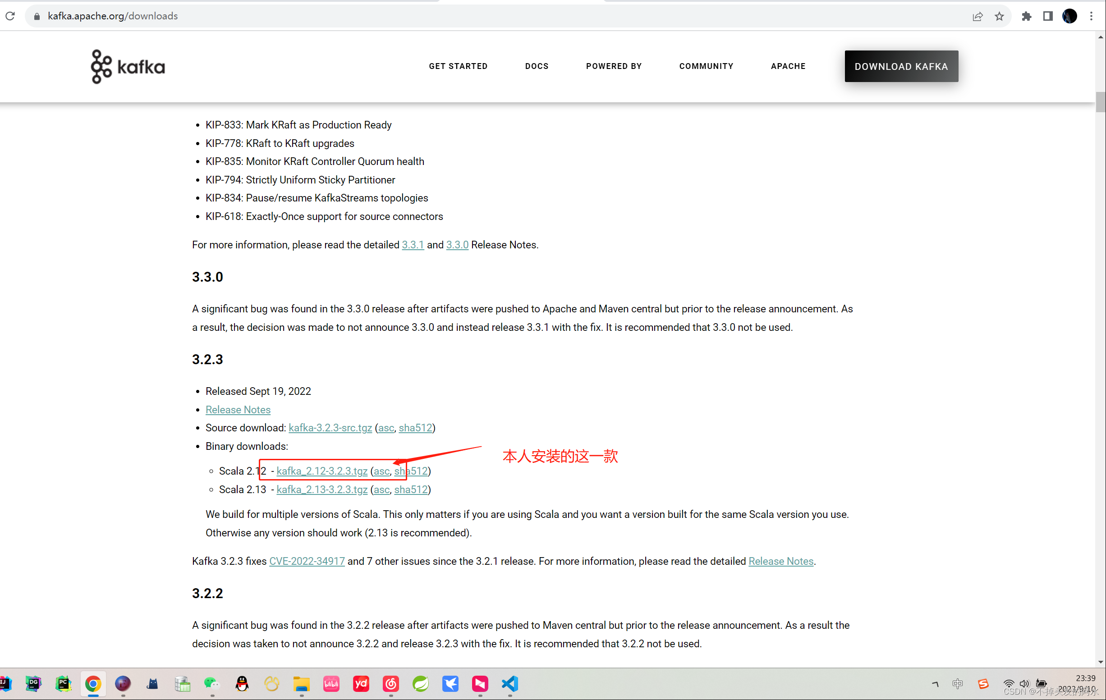Bookmark this page with the star icon

coord(1000,16)
